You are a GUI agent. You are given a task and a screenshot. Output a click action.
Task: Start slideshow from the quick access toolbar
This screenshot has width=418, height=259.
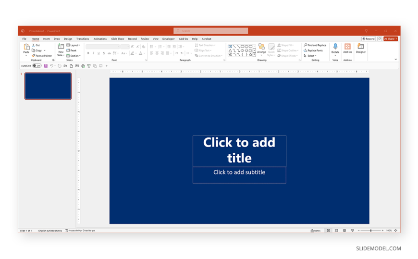point(89,66)
